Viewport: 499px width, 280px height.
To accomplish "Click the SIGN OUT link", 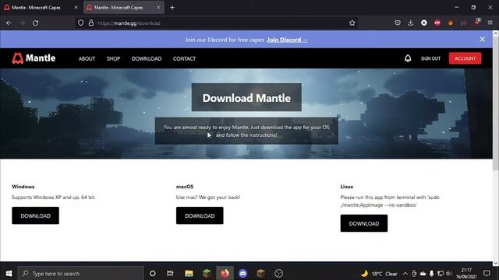I will (430, 58).
